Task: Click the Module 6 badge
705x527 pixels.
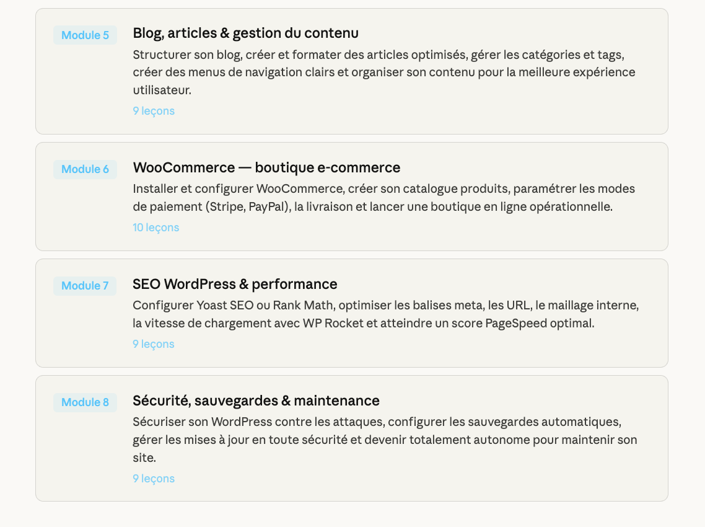Action: (x=85, y=169)
